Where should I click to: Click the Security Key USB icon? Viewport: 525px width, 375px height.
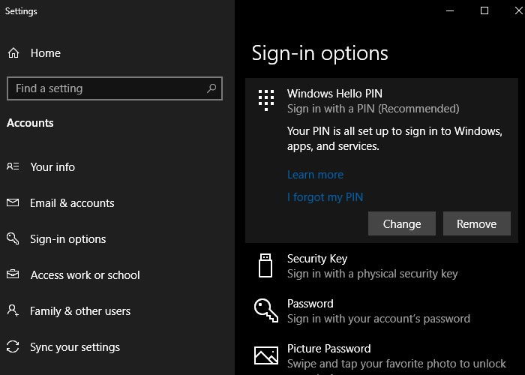265,265
